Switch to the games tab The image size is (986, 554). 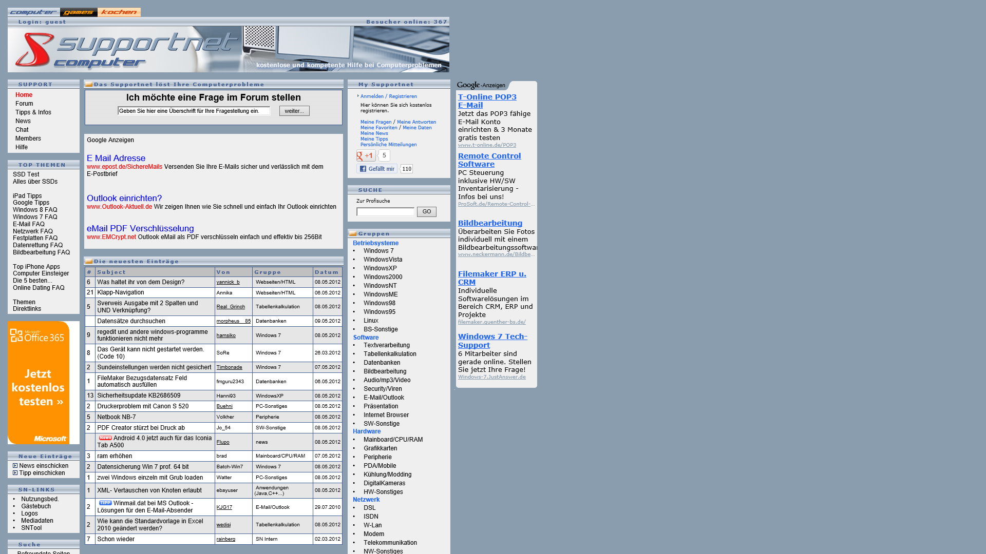pos(78,12)
